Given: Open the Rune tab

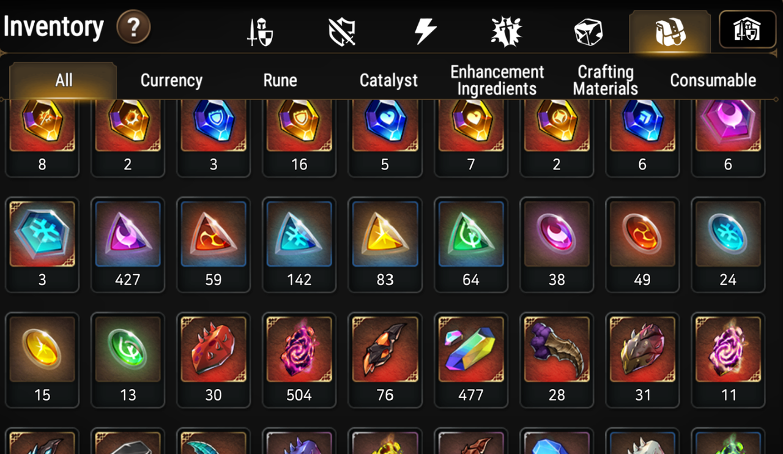Looking at the screenshot, I should coord(280,80).
